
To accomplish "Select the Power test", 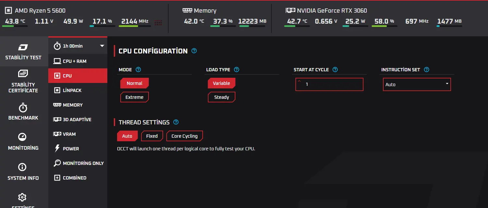I will tap(77, 148).
